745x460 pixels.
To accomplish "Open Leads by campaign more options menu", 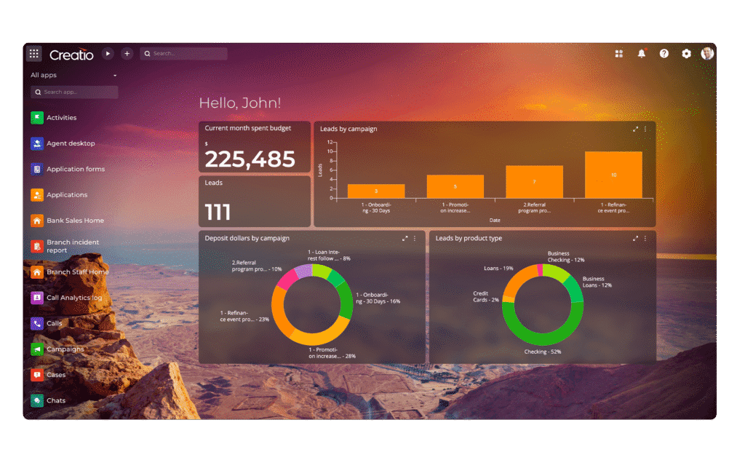I will (645, 129).
